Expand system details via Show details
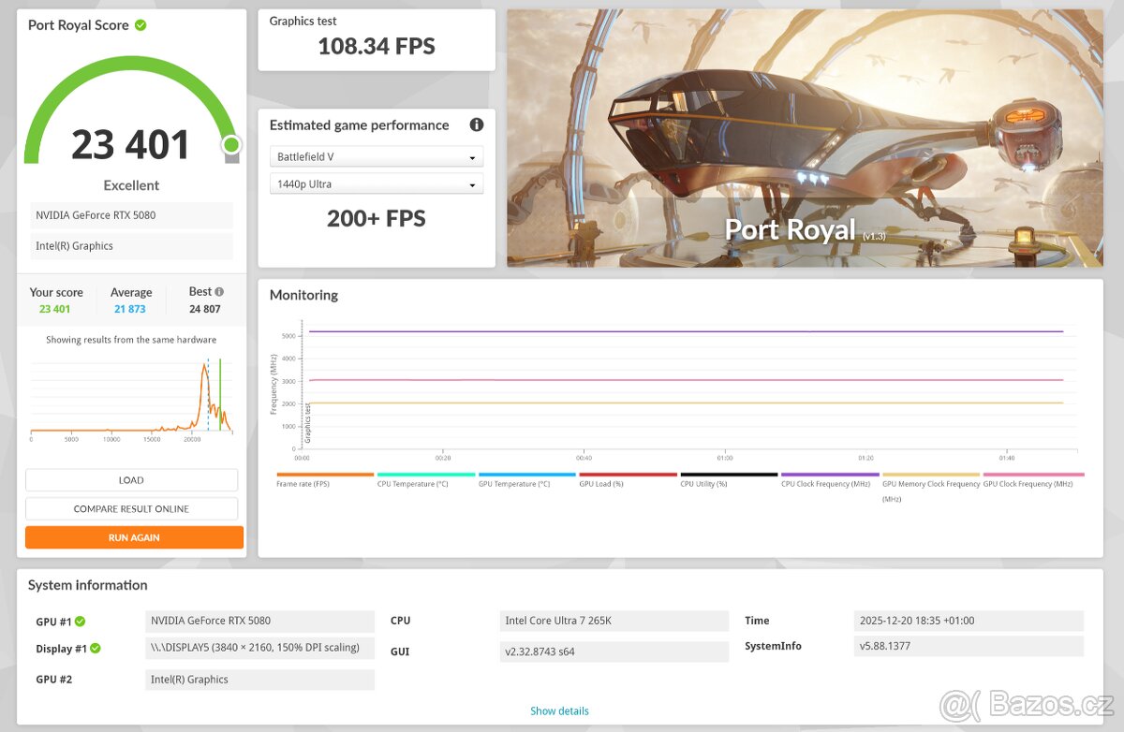The width and height of the screenshot is (1124, 732). point(559,710)
